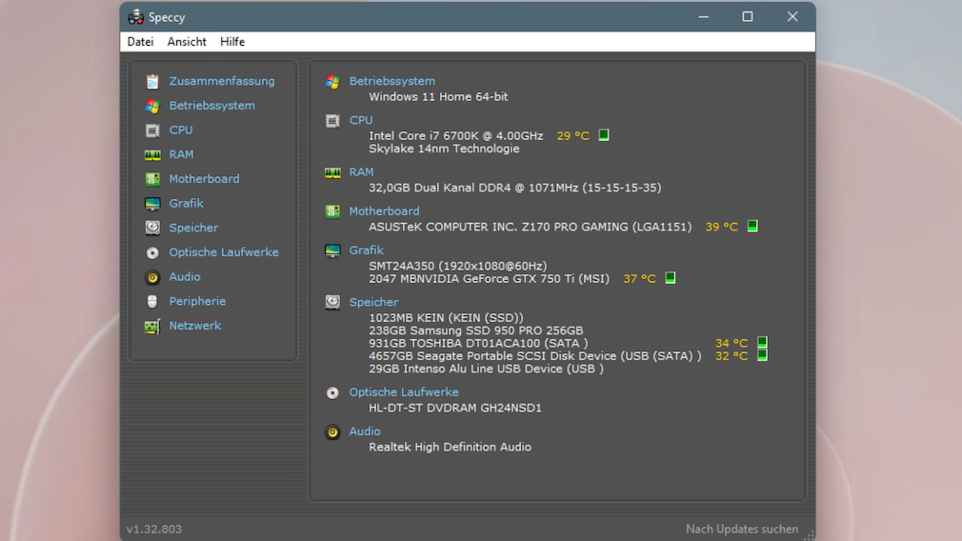Click the GeForce GTX 37 °C temperature indicator
The height and width of the screenshot is (541, 962).
(x=671, y=278)
